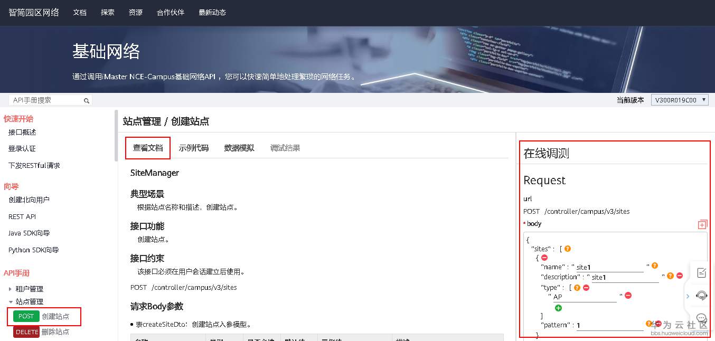Open the customer service headset icon
Viewport: 715px width, 341px height.
pos(702,296)
